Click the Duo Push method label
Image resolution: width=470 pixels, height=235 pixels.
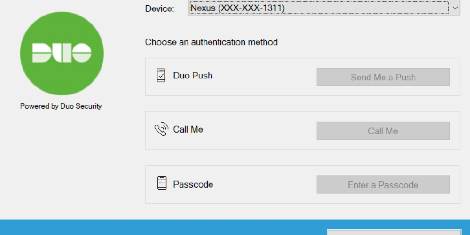click(x=193, y=76)
